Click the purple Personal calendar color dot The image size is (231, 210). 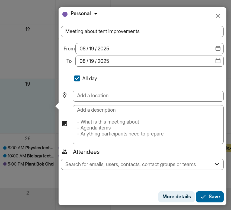coord(65,14)
